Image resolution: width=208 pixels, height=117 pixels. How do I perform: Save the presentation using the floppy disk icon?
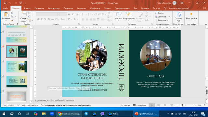point(5,3)
